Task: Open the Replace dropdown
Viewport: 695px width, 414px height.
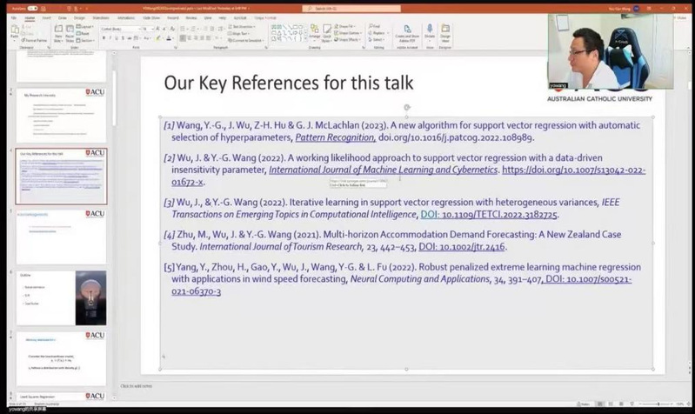Action: pos(378,33)
